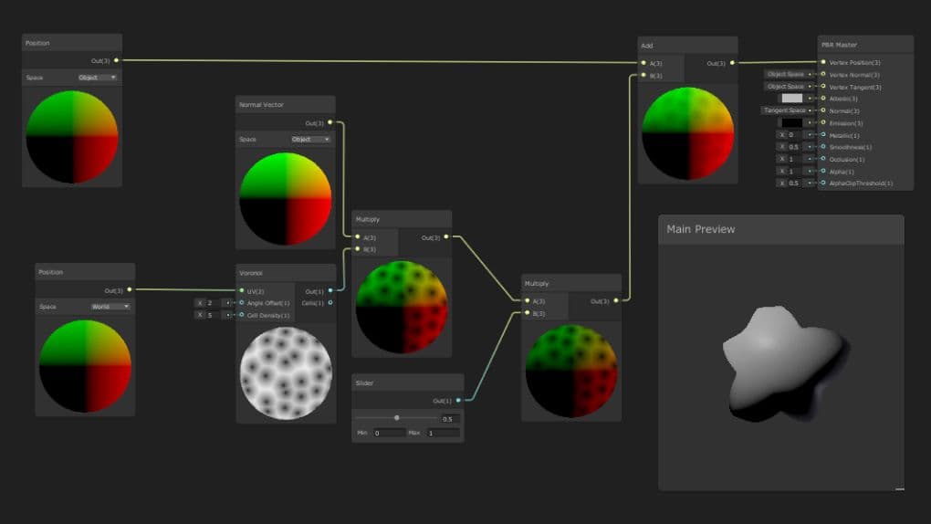Viewport: 931px width, 524px height.
Task: Click the deformed mesh in Main Preview
Action: [785, 363]
